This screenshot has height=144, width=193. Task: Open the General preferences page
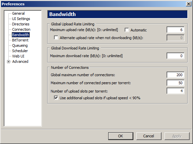coord(18,13)
